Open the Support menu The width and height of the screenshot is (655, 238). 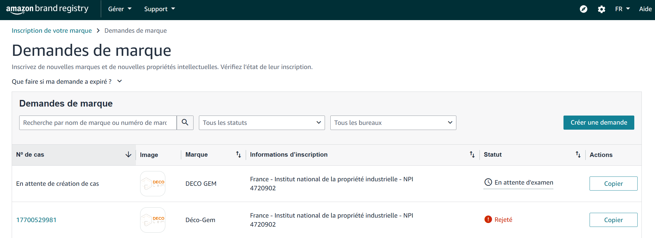(x=160, y=9)
